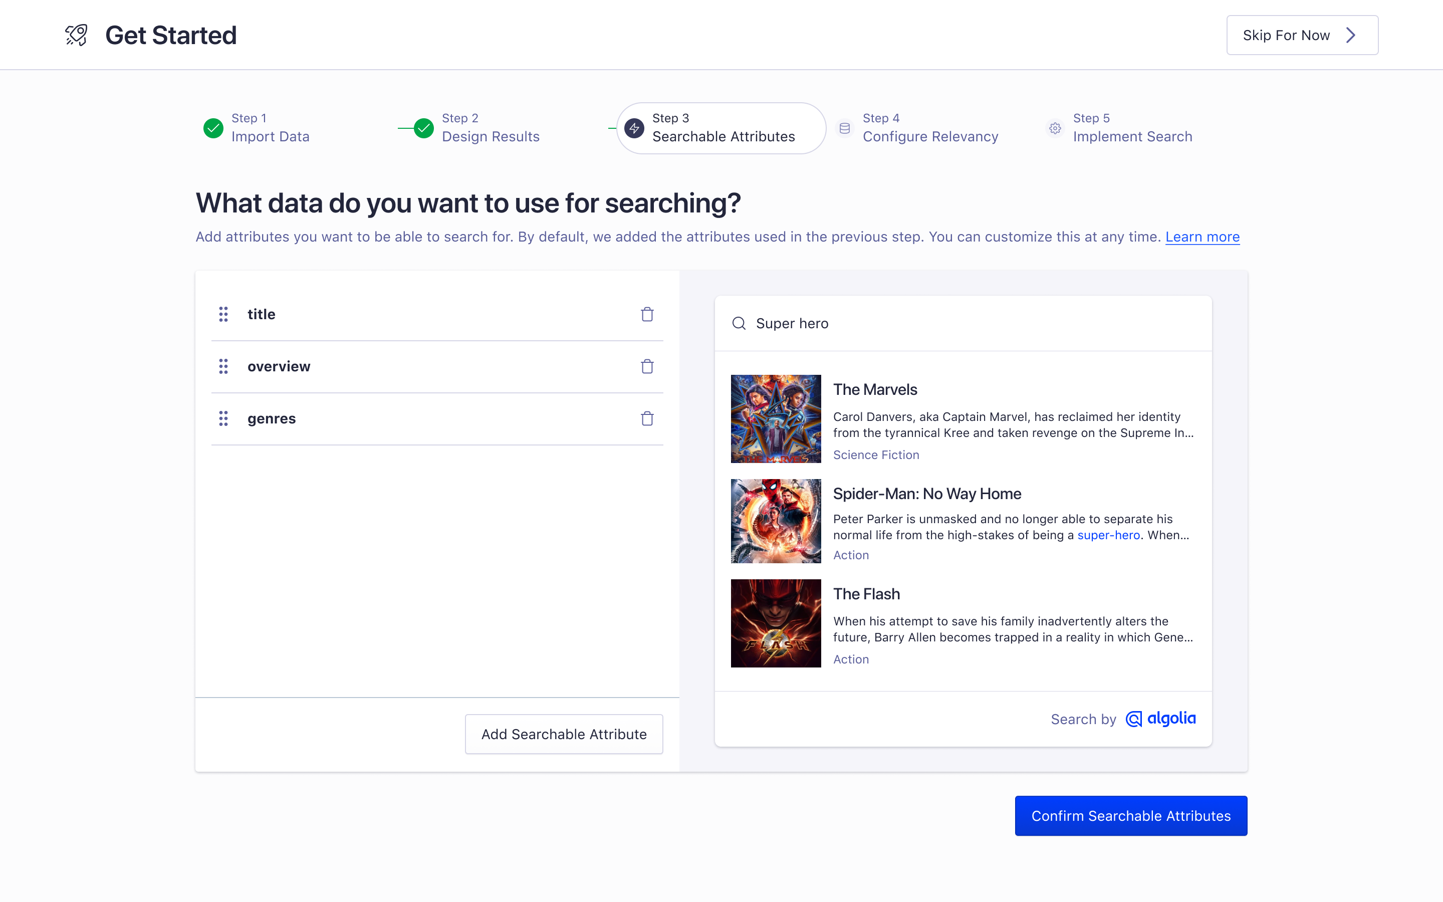
Task: Click The Flash result title
Action: pos(866,594)
